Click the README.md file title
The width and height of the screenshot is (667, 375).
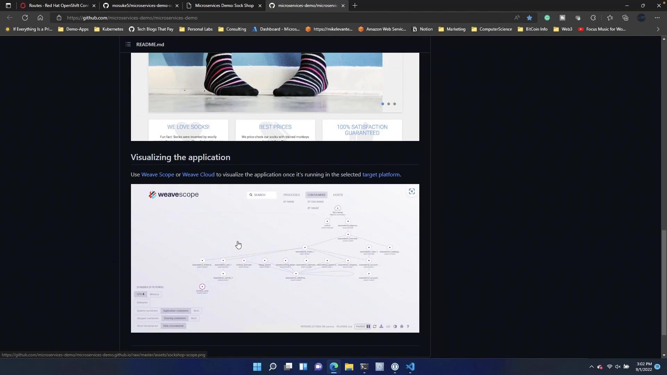tap(150, 44)
